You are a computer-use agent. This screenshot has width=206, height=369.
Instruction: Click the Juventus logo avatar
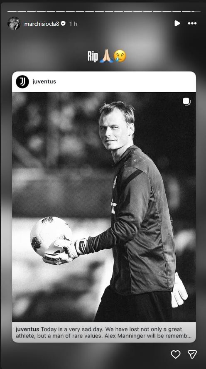coord(22,82)
